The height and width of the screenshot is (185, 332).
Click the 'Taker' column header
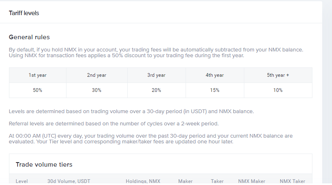point(217,181)
